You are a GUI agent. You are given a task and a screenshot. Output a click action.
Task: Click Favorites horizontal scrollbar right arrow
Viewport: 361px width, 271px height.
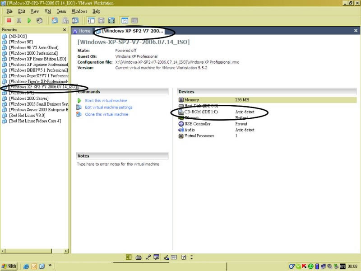coord(66,251)
